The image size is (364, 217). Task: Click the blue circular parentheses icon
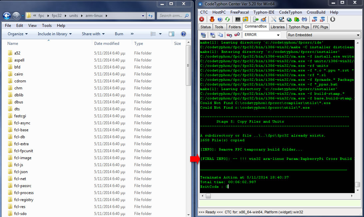[304, 20]
